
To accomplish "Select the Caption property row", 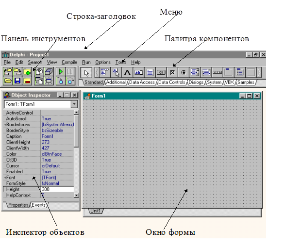I will click(38, 136).
